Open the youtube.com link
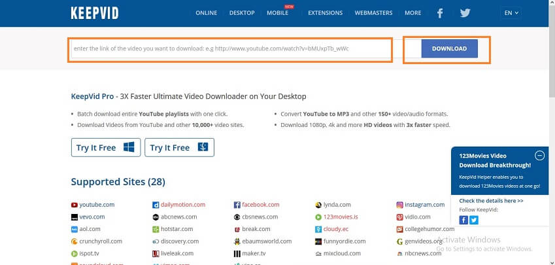The height and width of the screenshot is (265, 555). pyautogui.click(x=97, y=205)
